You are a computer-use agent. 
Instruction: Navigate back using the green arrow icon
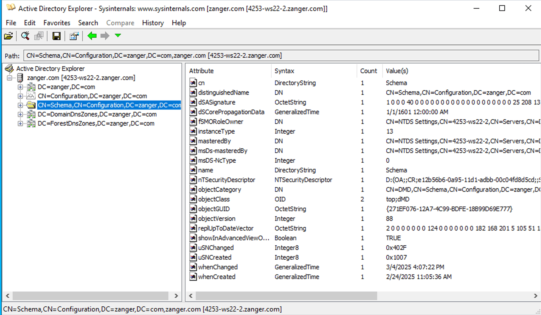click(x=92, y=36)
